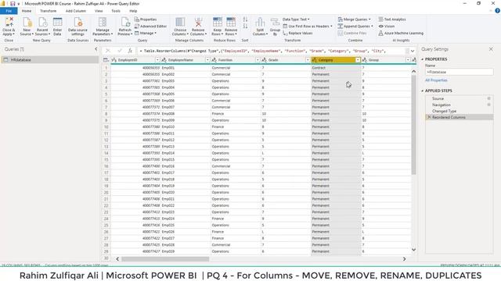Click Use First Row as Headers
The height and width of the screenshot is (281, 501).
[308, 26]
